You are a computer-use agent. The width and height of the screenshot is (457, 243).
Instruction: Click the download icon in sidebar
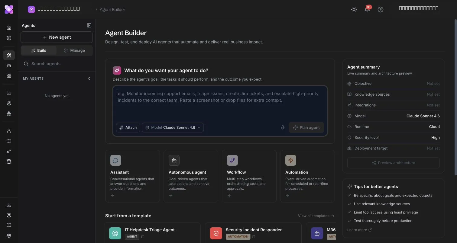coord(9,205)
